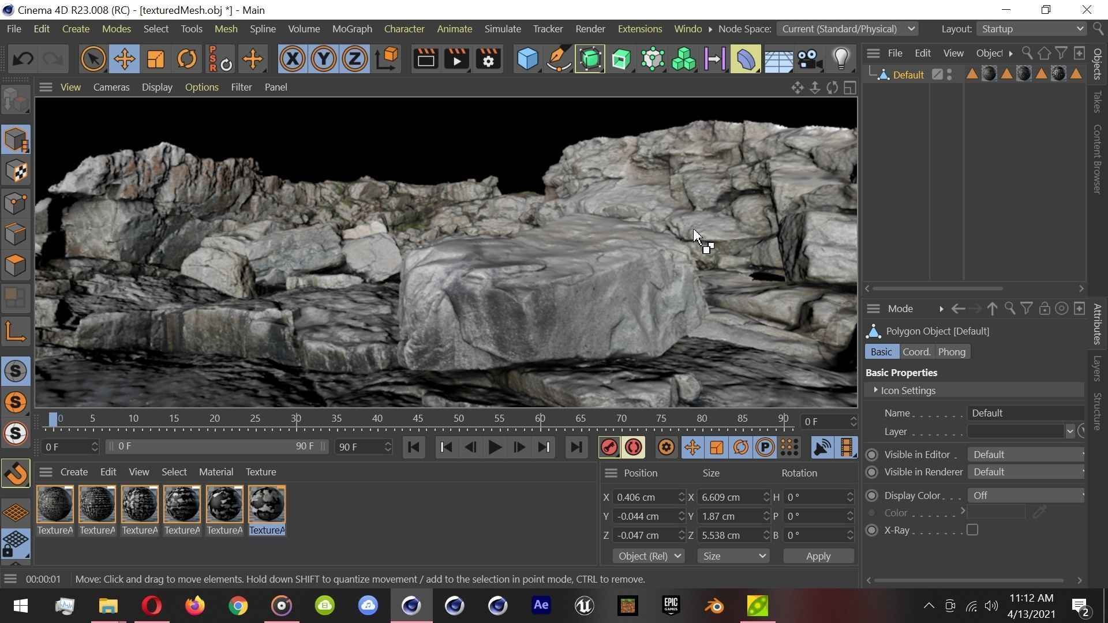Go to start of animation button
Viewport: 1108px width, 623px height.
[413, 447]
